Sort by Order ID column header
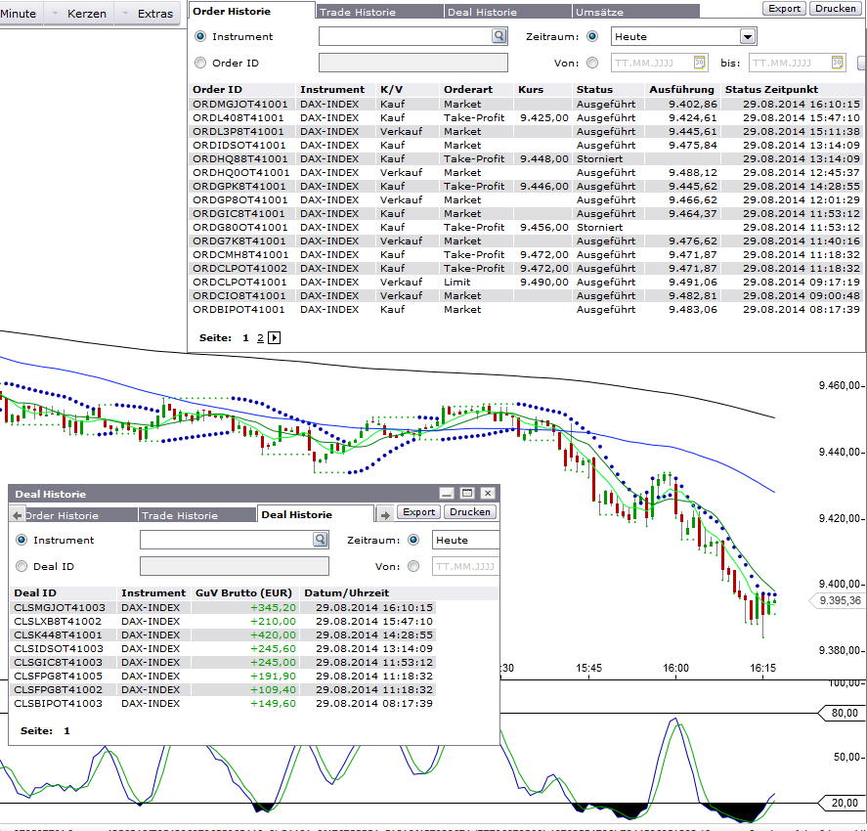Image resolution: width=867 pixels, height=831 pixels. [217, 90]
